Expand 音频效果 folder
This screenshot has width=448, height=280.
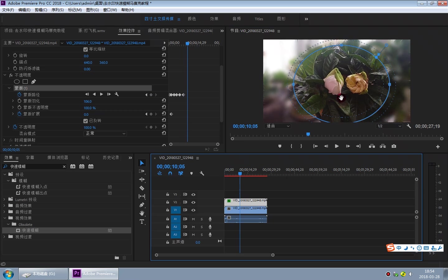(x=4, y=206)
